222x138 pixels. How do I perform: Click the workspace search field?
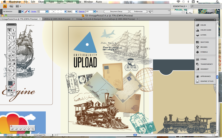click(x=205, y=6)
